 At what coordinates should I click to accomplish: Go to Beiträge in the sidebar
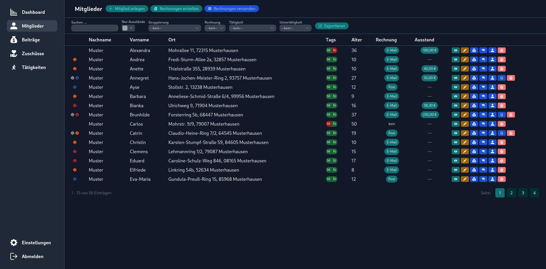pos(31,40)
